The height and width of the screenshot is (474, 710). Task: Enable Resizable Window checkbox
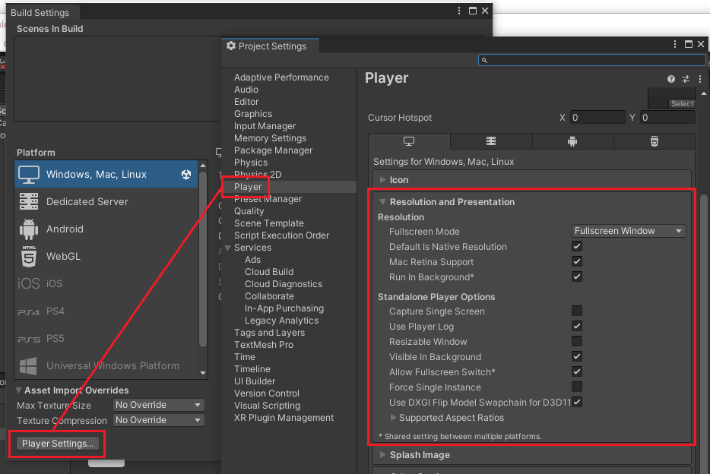577,341
